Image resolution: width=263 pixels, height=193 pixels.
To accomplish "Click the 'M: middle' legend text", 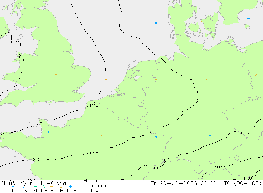I will pyautogui.click(x=96, y=186).
